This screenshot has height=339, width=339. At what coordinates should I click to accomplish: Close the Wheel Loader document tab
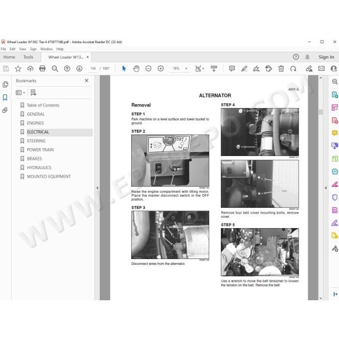(88, 57)
